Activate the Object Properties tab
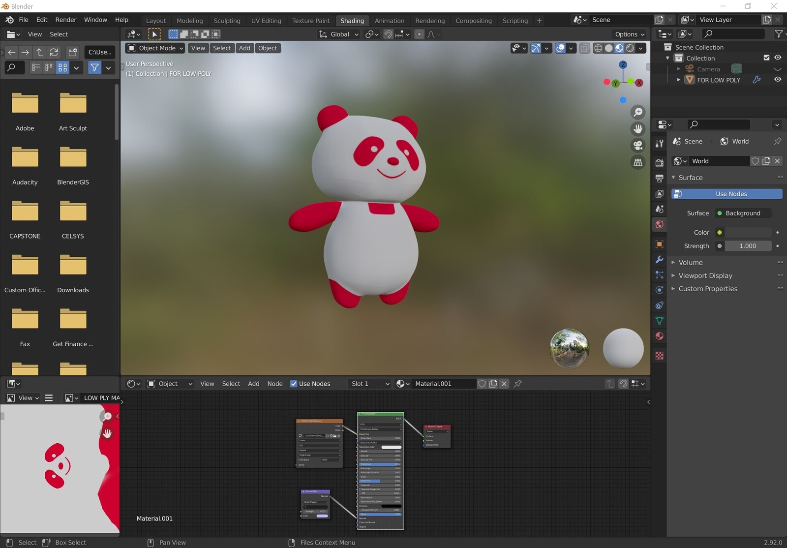 click(659, 244)
